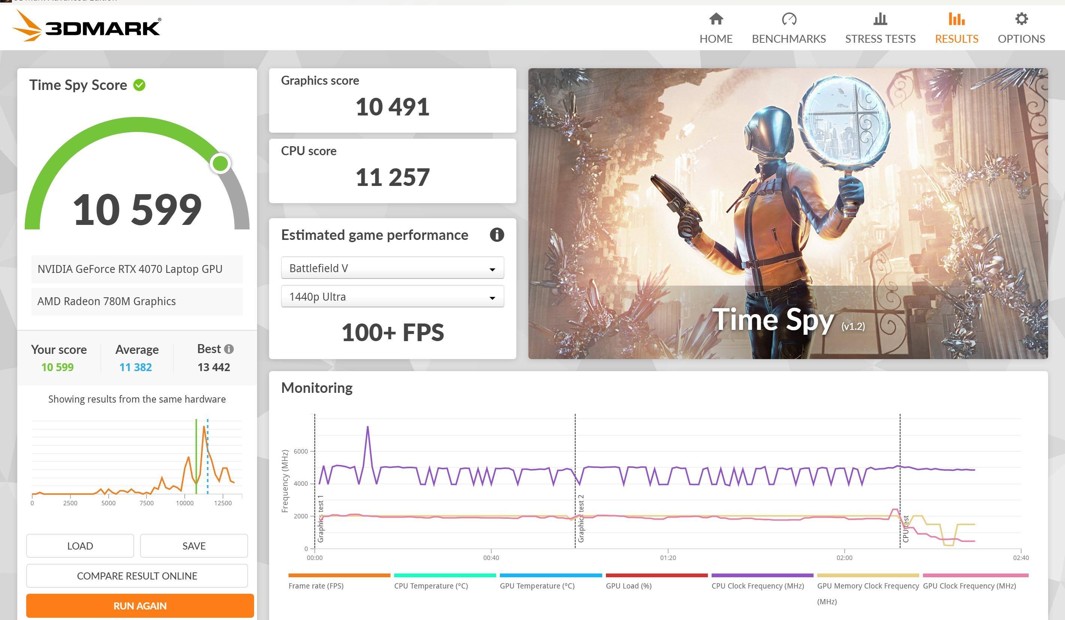The width and height of the screenshot is (1065, 620).
Task: Open Benchmarks via the gauge icon
Action: [788, 19]
